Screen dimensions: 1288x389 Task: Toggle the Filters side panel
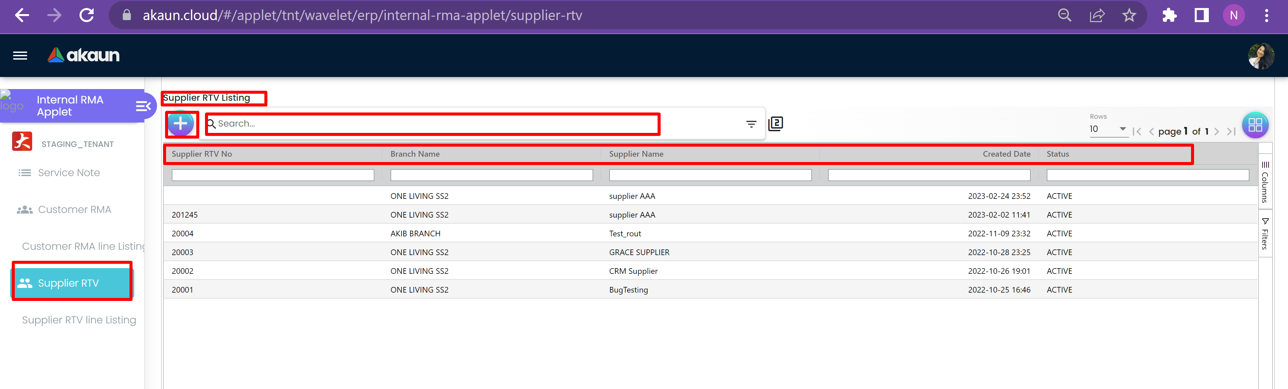click(1265, 233)
